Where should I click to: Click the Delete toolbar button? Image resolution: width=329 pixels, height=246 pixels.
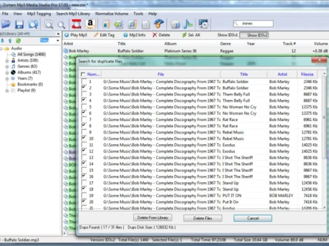(161, 35)
